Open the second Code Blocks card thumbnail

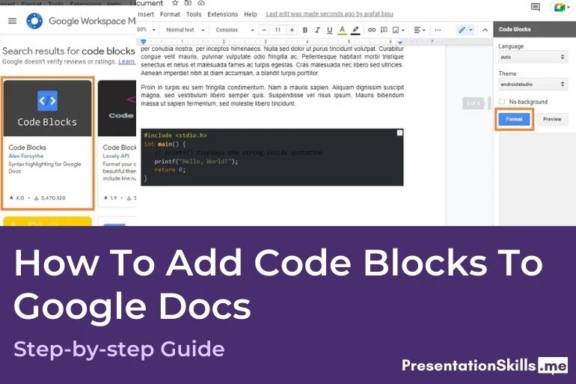pos(117,109)
